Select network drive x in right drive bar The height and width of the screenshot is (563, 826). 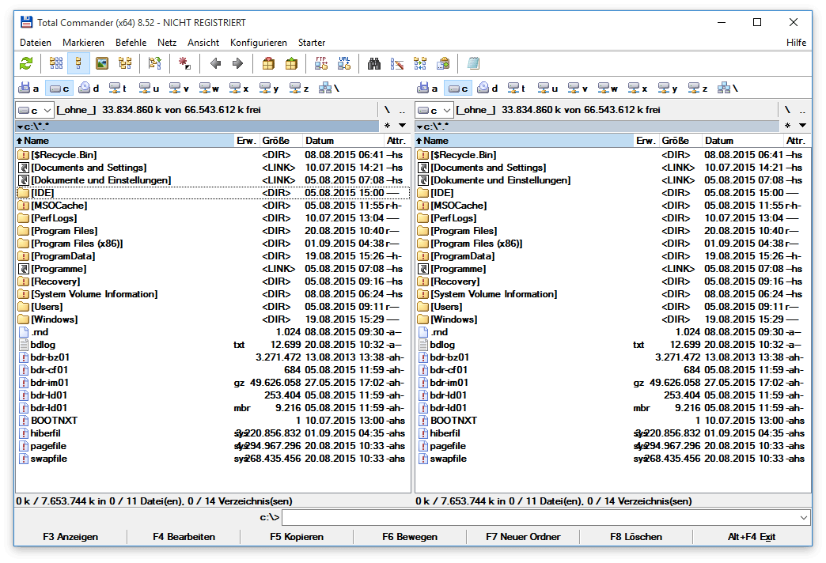[638, 89]
